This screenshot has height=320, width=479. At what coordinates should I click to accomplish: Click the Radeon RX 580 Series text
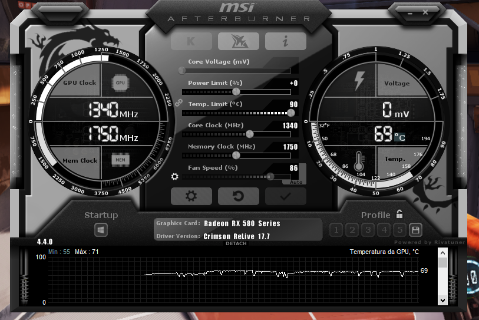242,223
